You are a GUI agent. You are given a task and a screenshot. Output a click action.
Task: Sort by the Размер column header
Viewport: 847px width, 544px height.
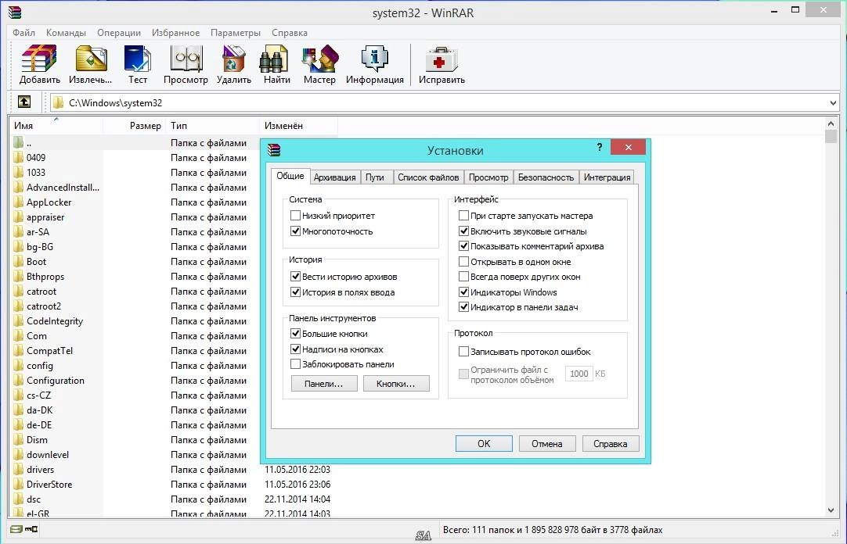pyautogui.click(x=135, y=126)
